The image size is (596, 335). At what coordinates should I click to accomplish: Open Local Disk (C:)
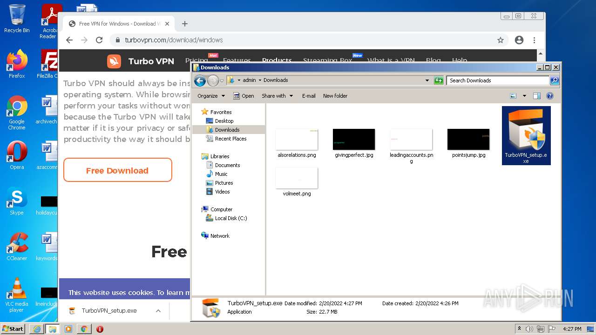tap(230, 218)
